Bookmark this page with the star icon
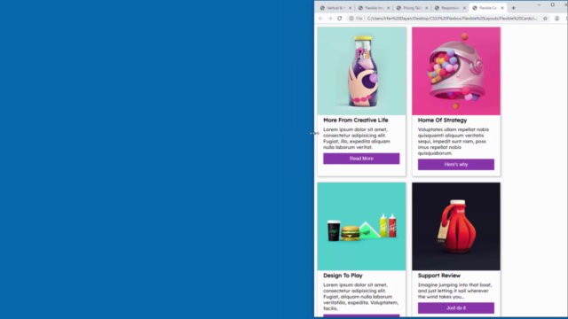Viewport: 568px width, 319px height. 545,19
